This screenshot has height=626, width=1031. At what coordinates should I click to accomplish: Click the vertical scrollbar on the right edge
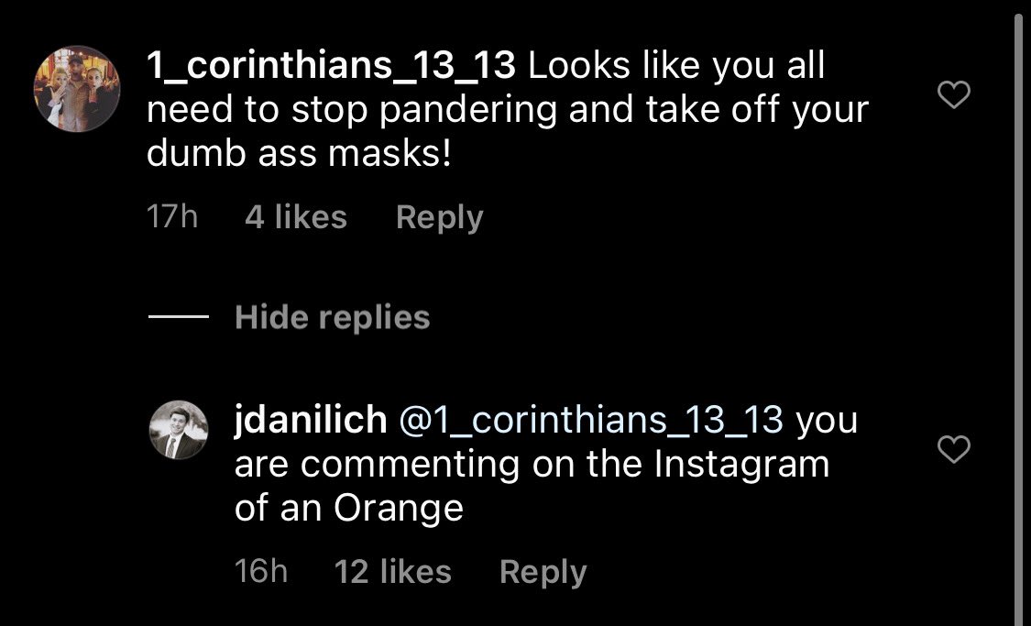tap(1018, 315)
